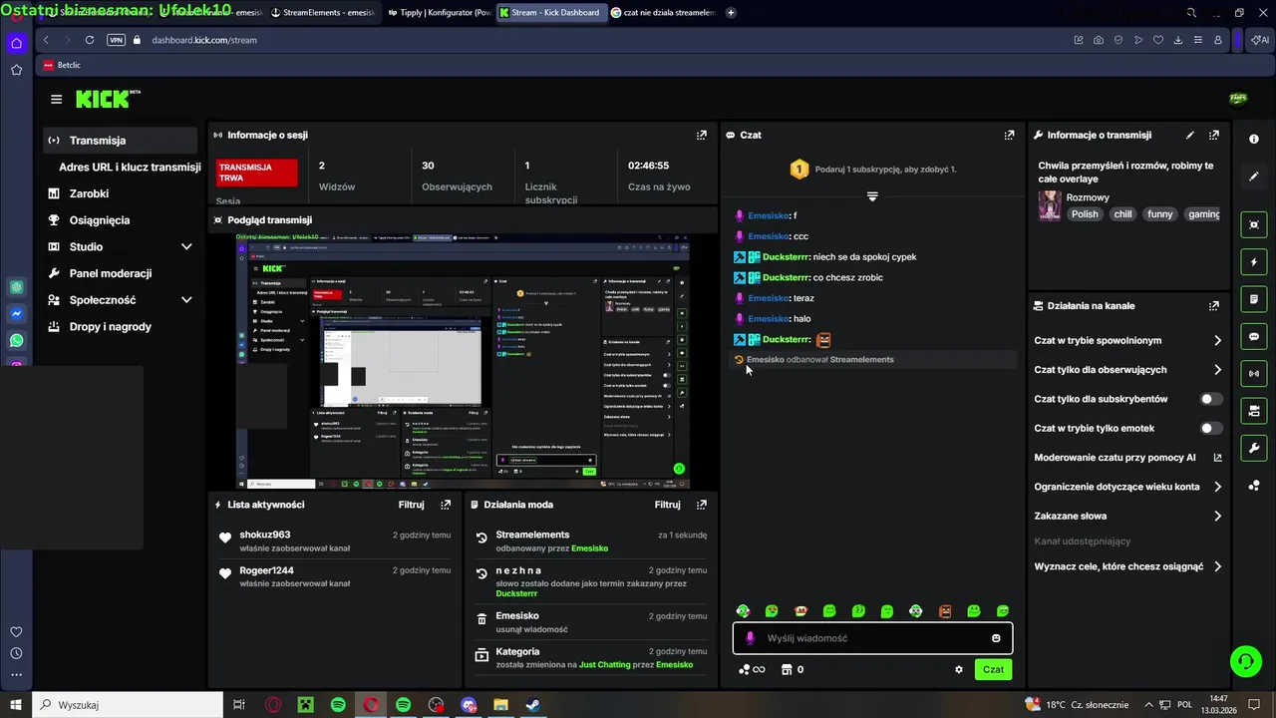Image resolution: width=1276 pixels, height=718 pixels.
Task: Open the hamburger menu beside the Kick logo
Action: click(56, 99)
